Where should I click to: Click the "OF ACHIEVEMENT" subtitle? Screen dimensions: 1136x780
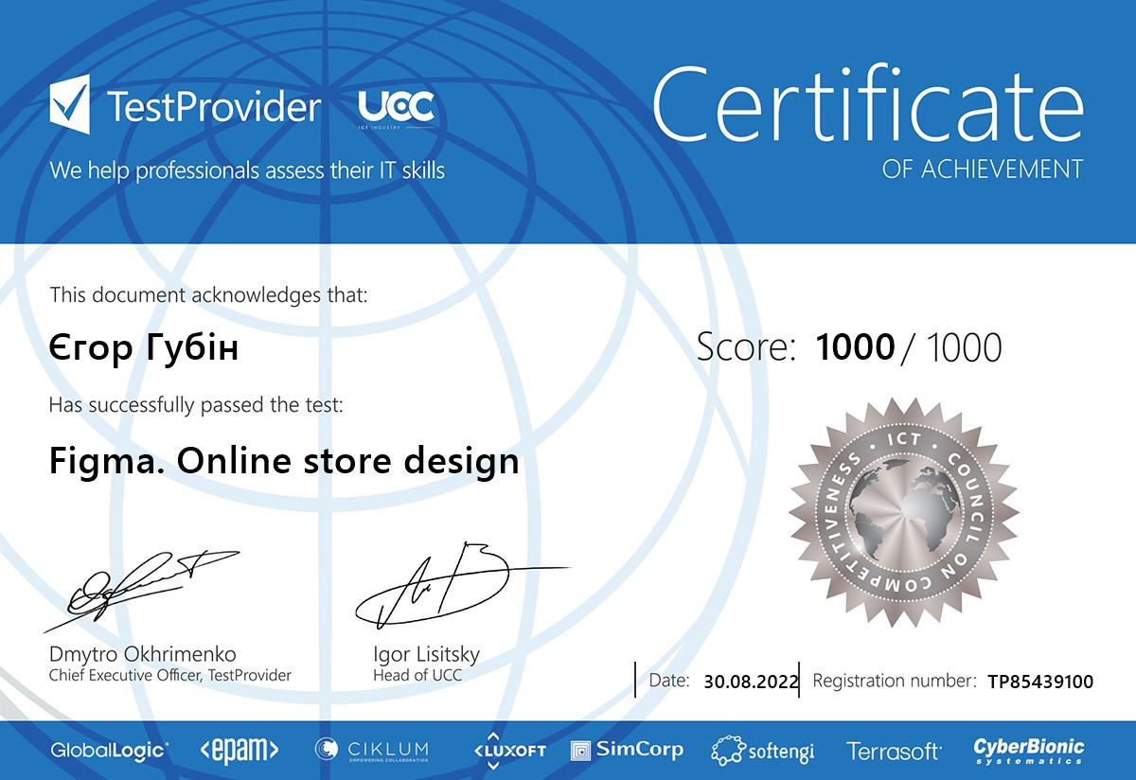983,169
